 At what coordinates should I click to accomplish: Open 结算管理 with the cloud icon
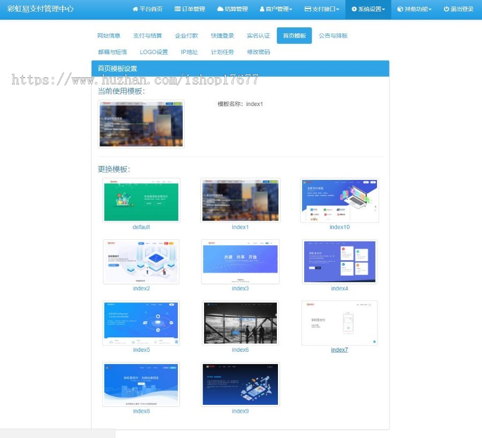point(232,9)
